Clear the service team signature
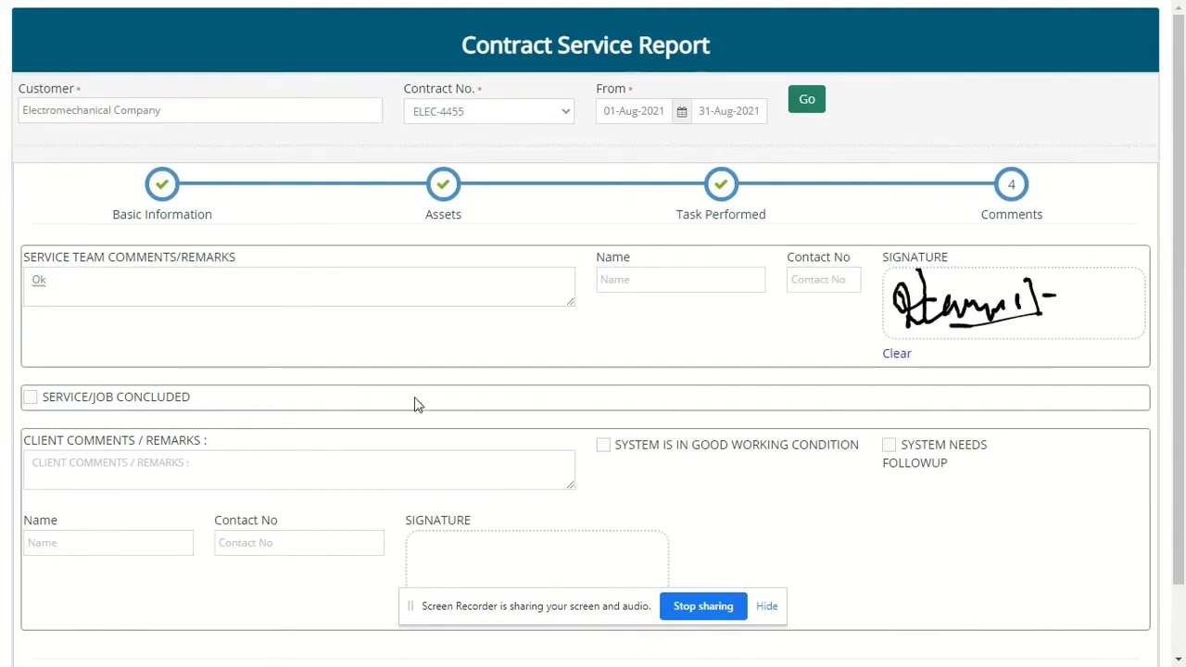Viewport: 1186px width, 667px height. 897,353
